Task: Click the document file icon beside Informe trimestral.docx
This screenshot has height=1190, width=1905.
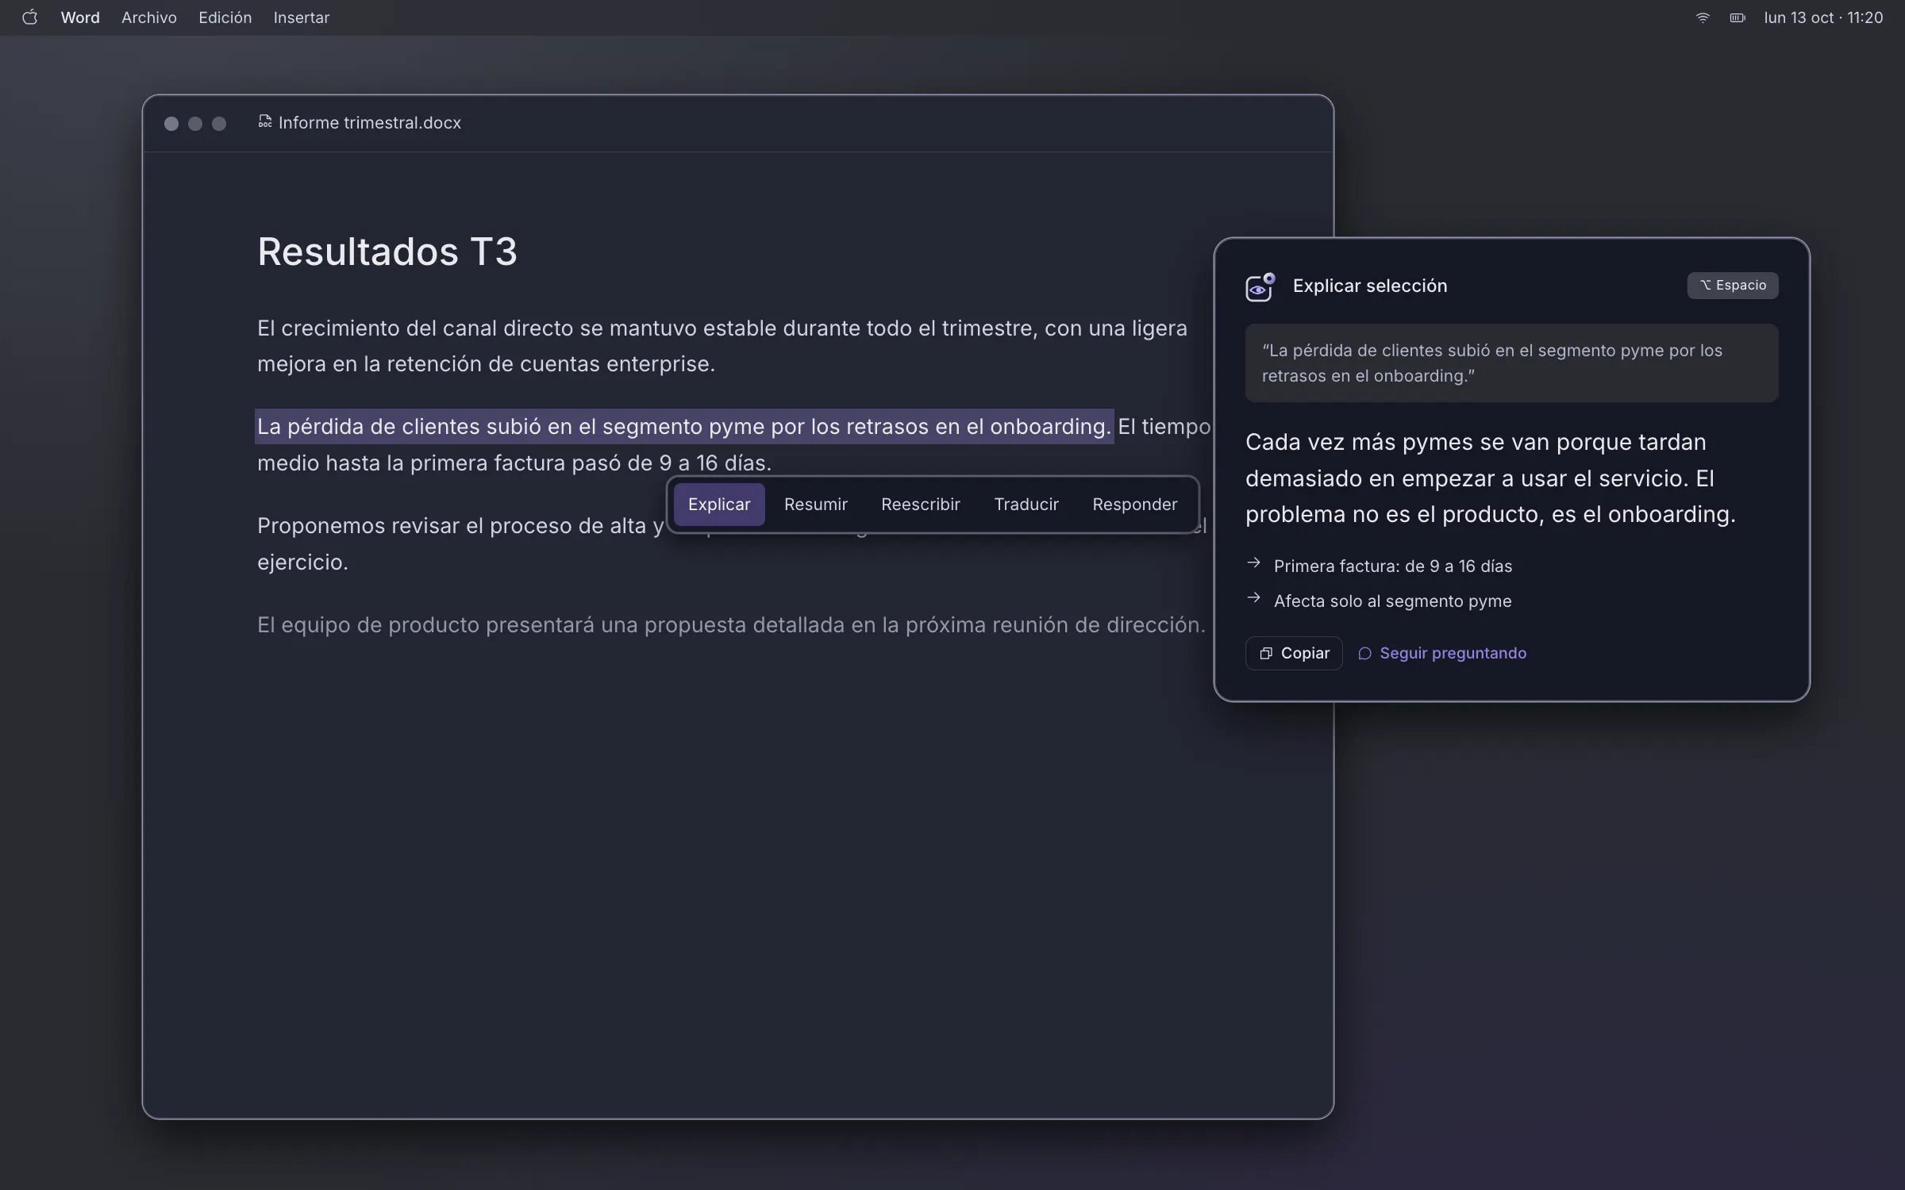Action: [265, 122]
